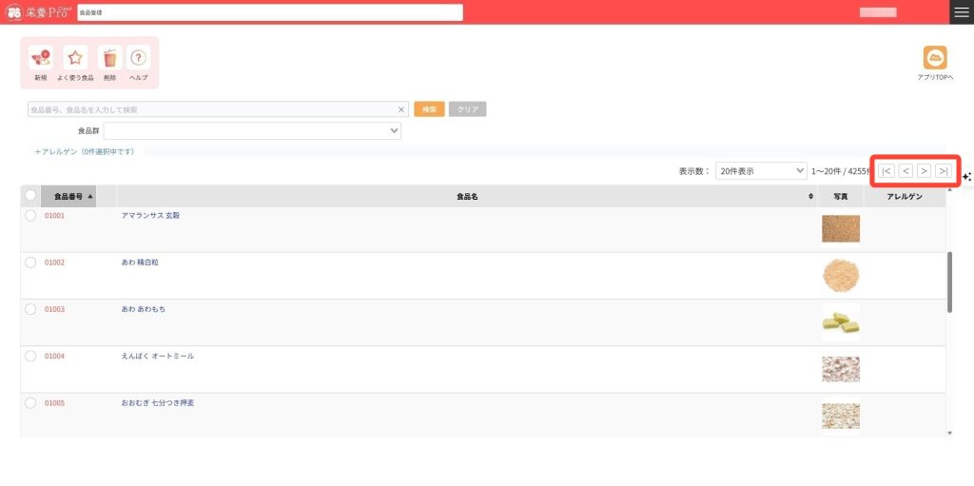The height and width of the screenshot is (486, 974).
Task: Jump to the first page of results
Action: tap(886, 171)
